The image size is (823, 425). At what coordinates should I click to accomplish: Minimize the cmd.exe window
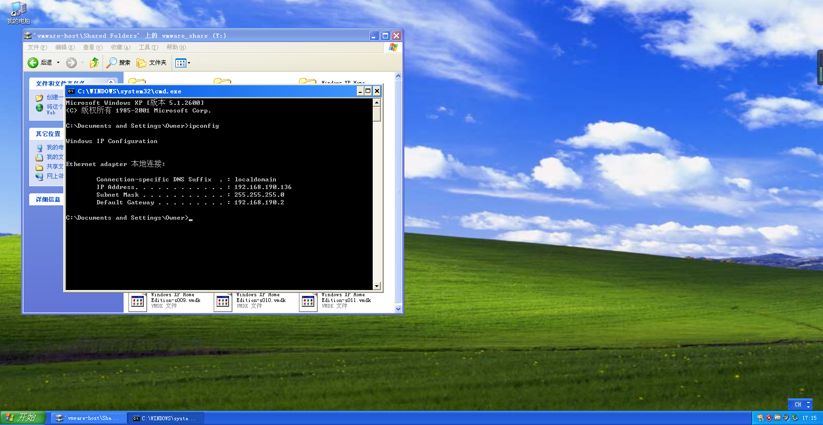360,91
